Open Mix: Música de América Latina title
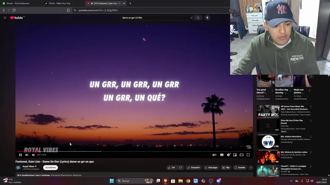 (x=294, y=152)
